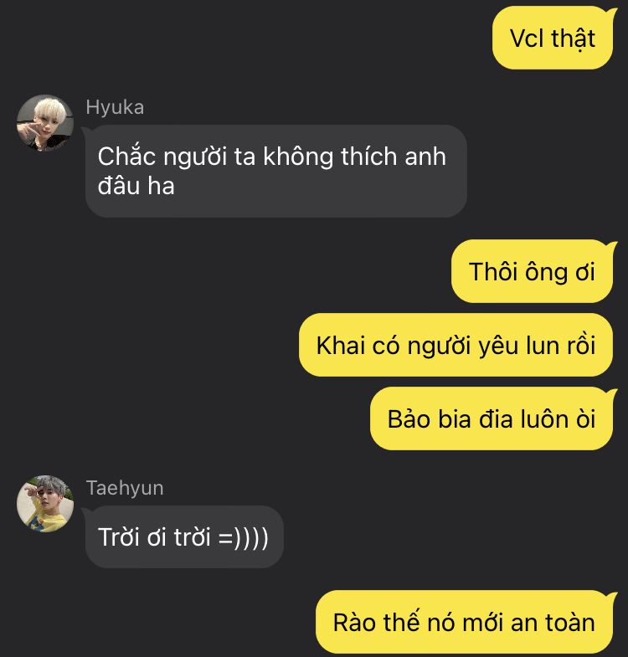Image resolution: width=628 pixels, height=657 pixels.
Task: Click the '=))))' emoticon in Taehyun's message
Action: [x=243, y=537]
